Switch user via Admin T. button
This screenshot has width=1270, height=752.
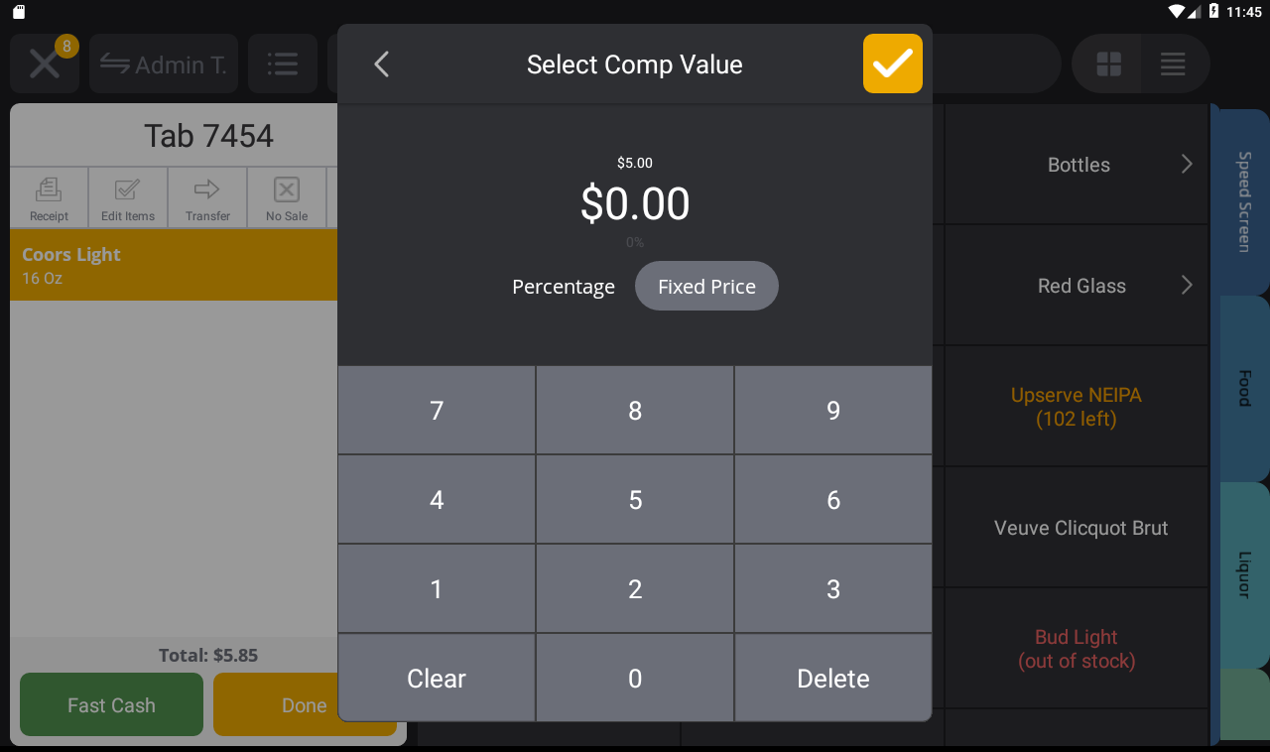[x=164, y=64]
